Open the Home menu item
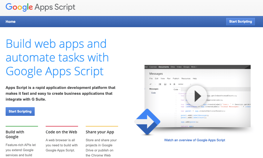 tap(10, 22)
